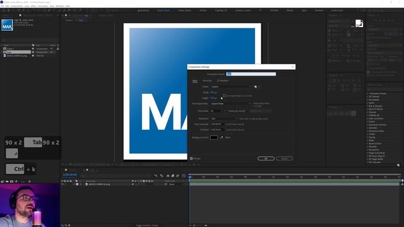Expand the Distort effects category
Viewport: 404px width, 227px height.
[x=367, y=122]
